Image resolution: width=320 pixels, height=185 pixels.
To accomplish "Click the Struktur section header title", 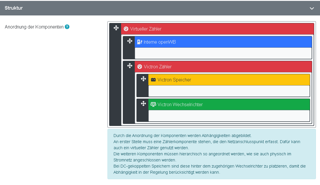I will pos(14,8).
